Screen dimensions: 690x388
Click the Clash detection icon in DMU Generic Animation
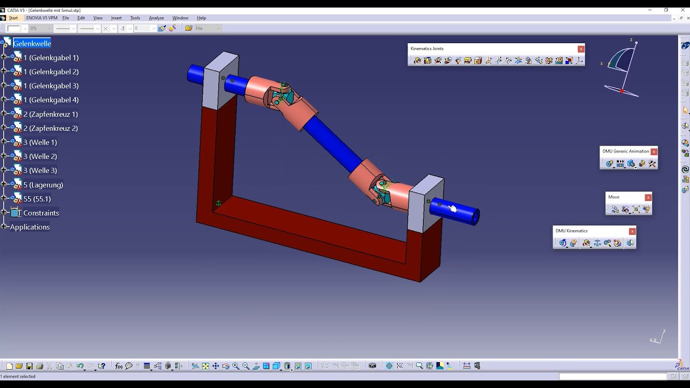631,163
